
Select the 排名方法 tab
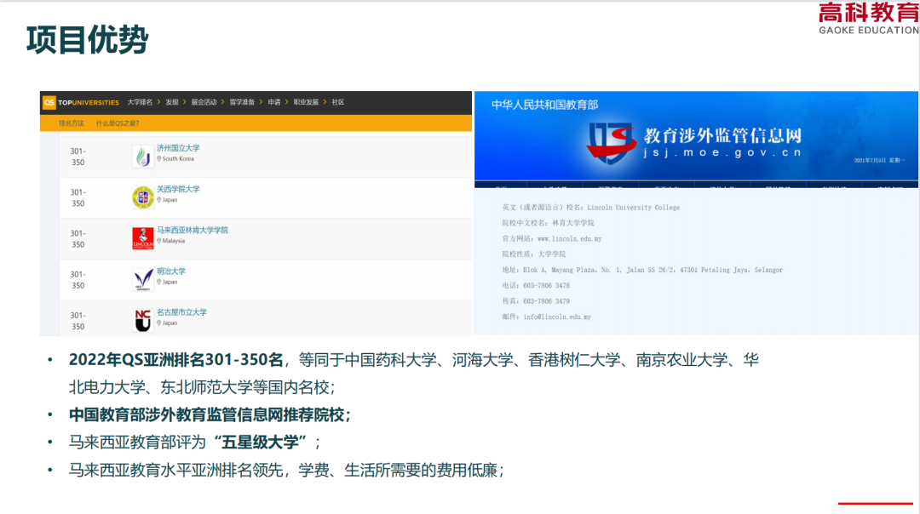point(72,123)
